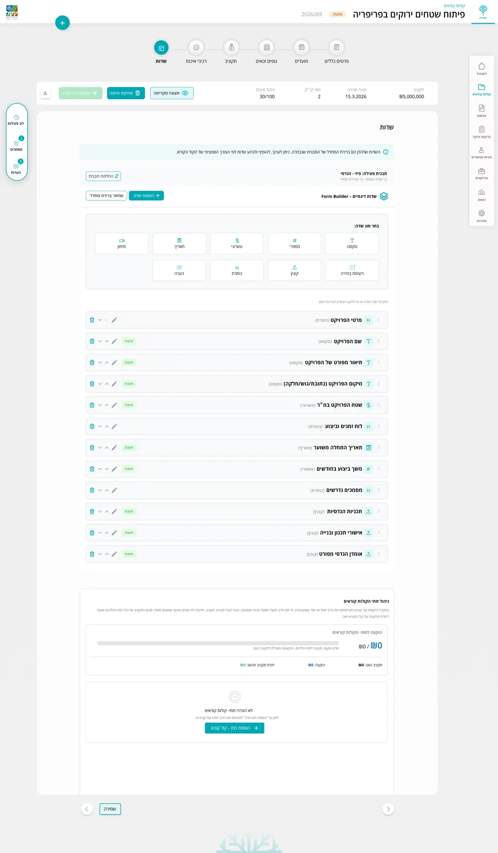Delete the שטח הפרויקט במ"ר field
The width and height of the screenshot is (498, 853).
point(92,405)
